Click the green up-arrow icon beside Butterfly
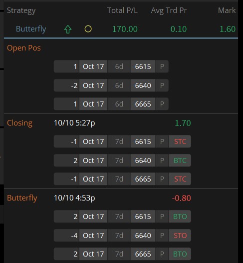This screenshot has height=263, width=243. (x=68, y=29)
